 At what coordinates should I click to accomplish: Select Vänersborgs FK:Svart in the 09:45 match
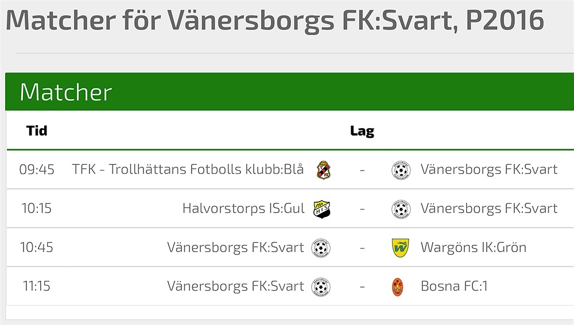tap(488, 169)
